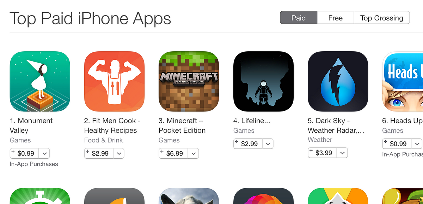Screen dimensions: 423x204
Task: Open the Heads Up app icon
Action: 403,81
